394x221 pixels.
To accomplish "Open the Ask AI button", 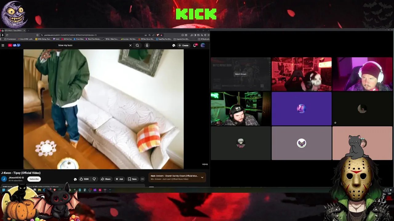I will tap(119, 179).
